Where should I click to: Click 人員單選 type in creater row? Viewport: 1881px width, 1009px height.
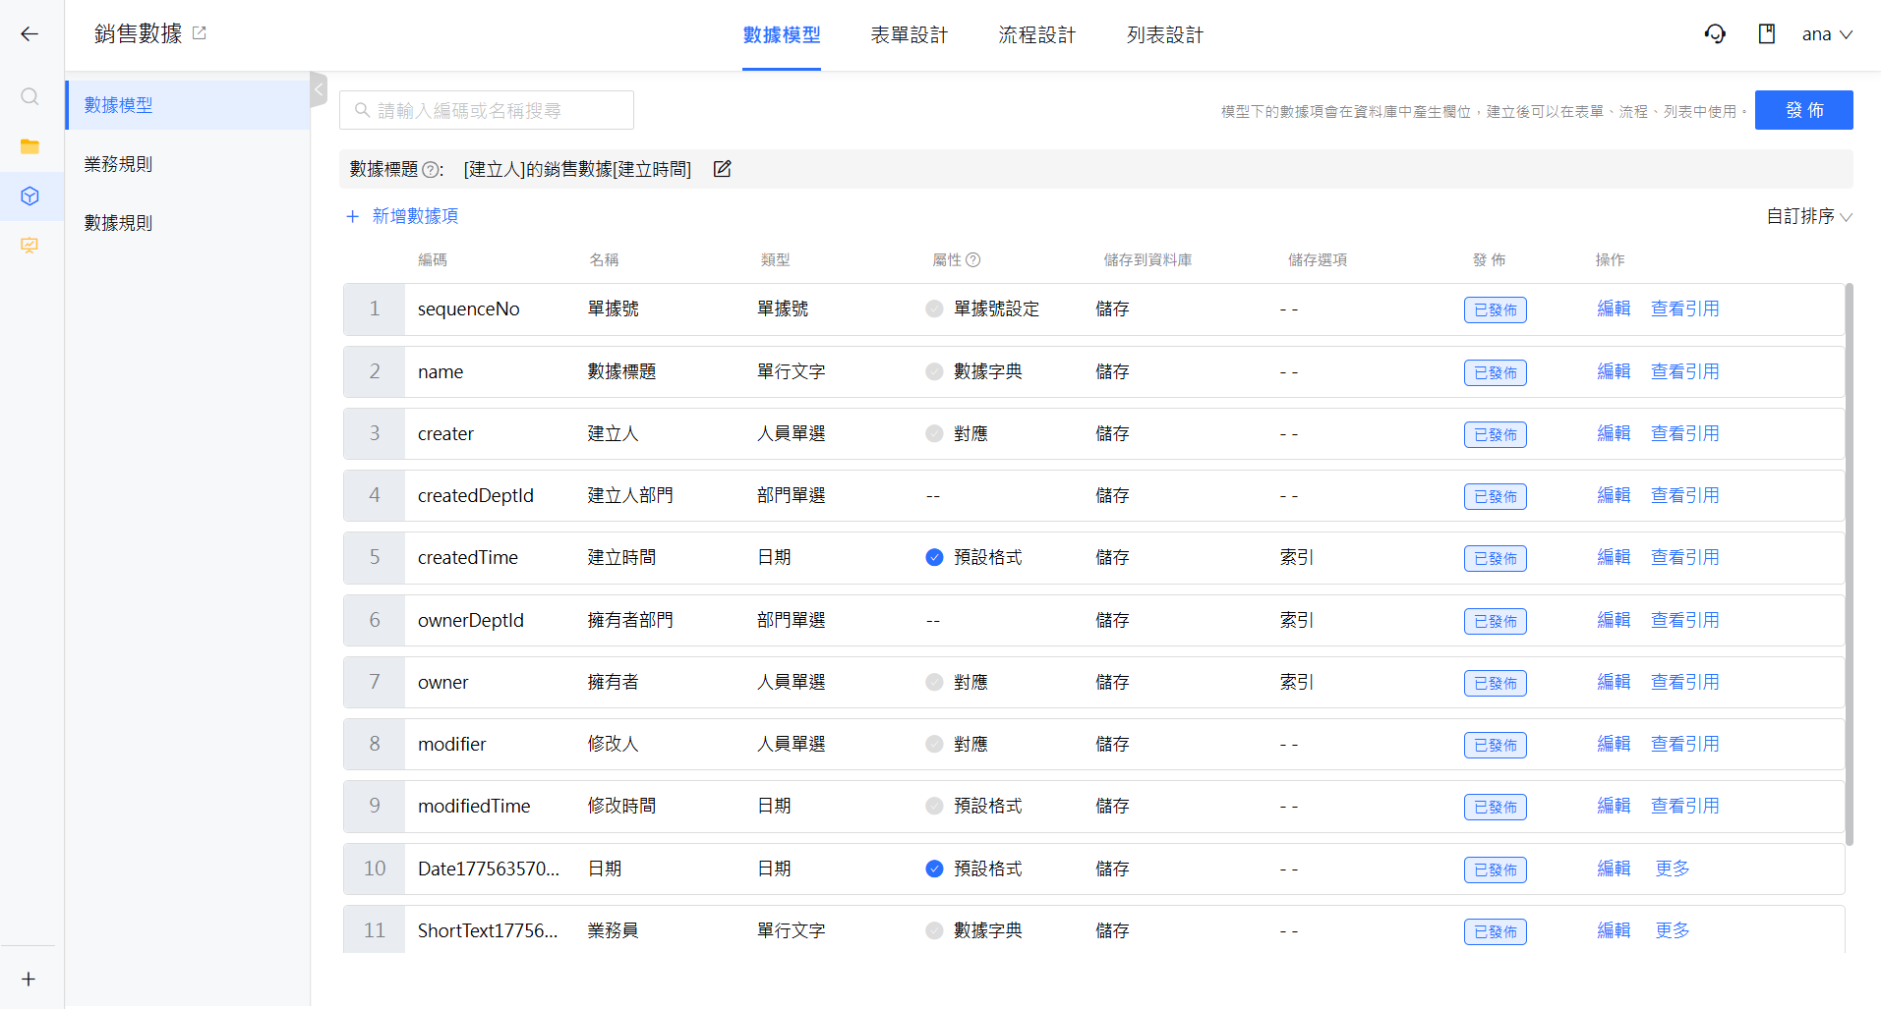791,433
